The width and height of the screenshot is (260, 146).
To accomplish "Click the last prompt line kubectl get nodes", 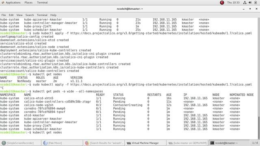I will [31, 133].
